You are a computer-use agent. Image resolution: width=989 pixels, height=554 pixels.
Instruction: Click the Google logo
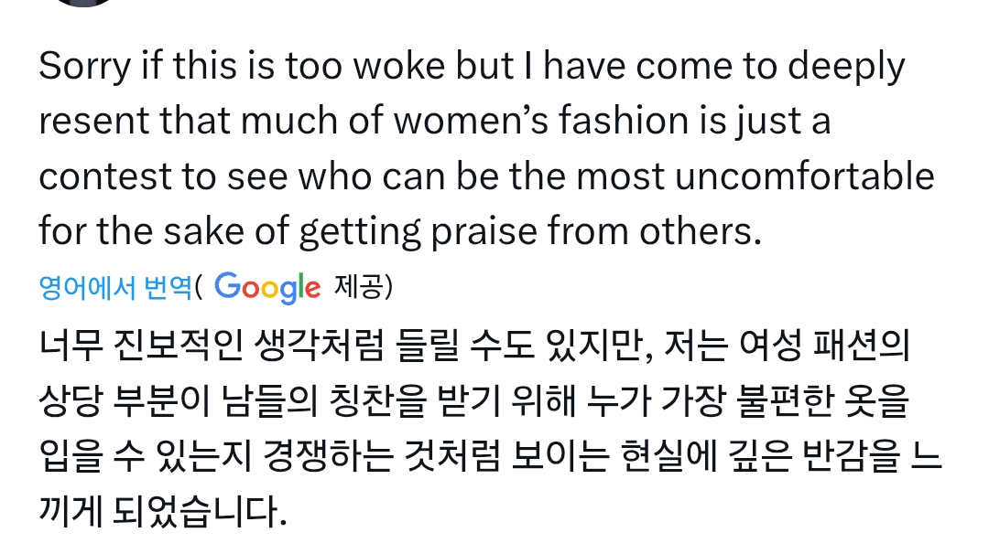tap(267, 287)
